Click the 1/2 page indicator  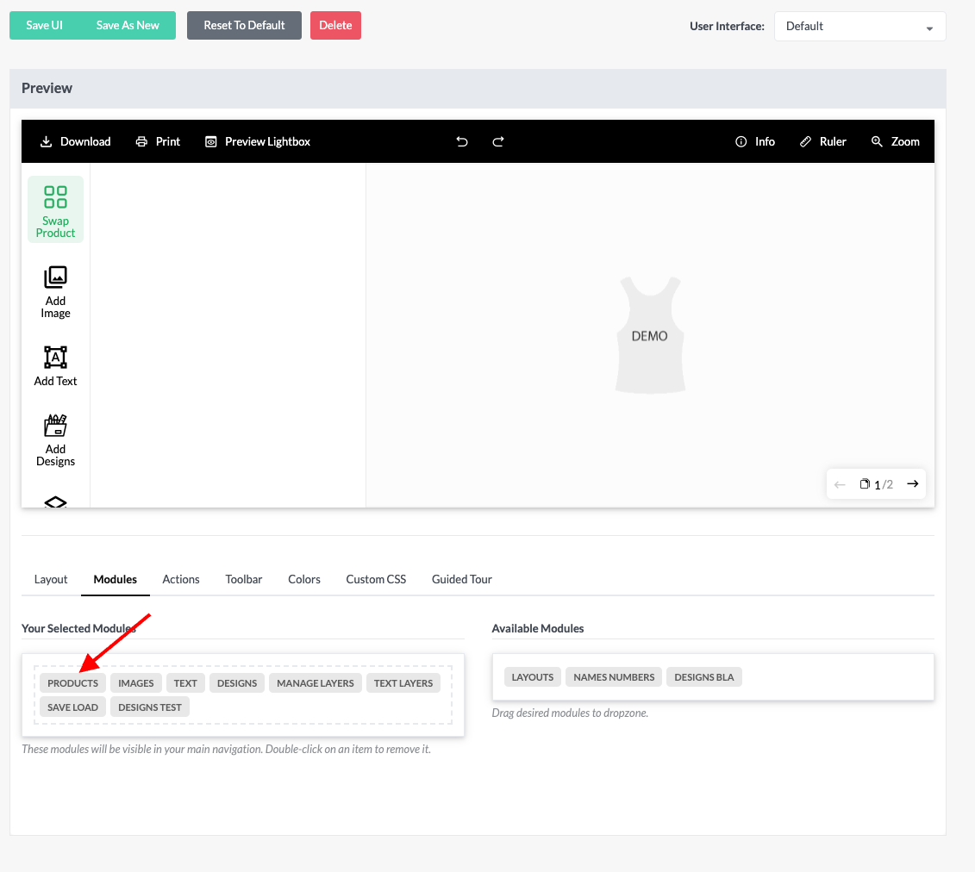pyautogui.click(x=876, y=484)
